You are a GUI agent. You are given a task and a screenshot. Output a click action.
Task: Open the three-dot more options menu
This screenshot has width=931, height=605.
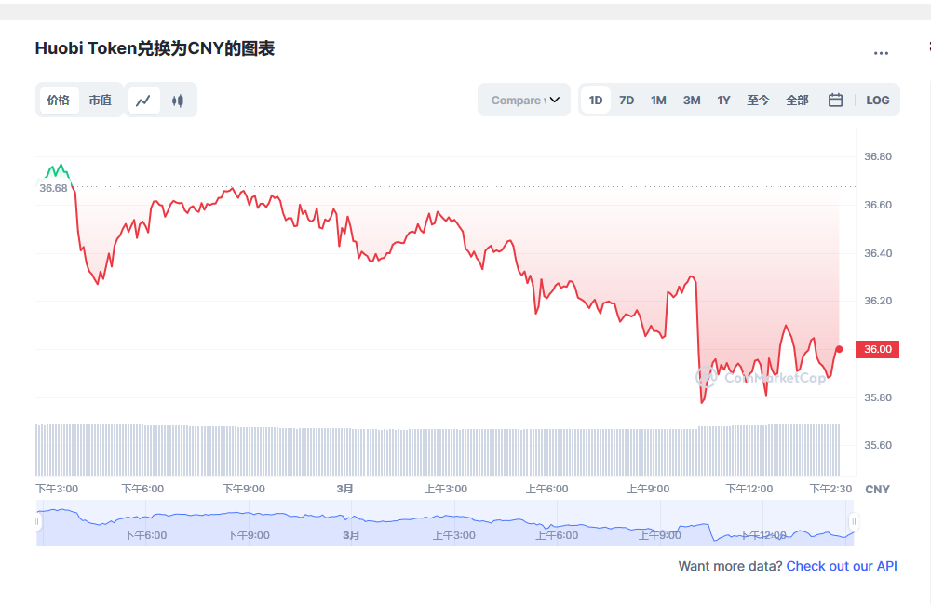click(881, 53)
